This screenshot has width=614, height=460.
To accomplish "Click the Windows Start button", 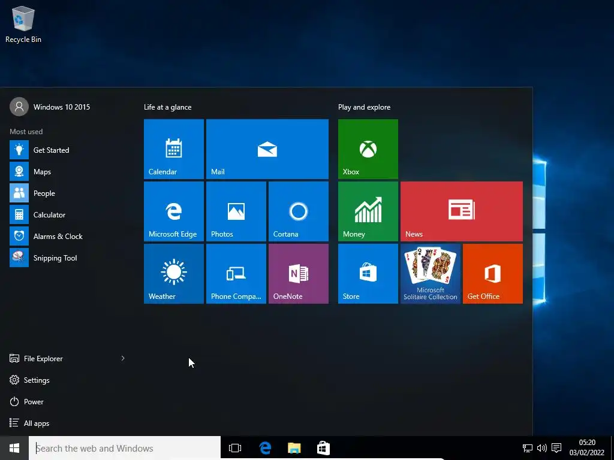I will (x=14, y=448).
